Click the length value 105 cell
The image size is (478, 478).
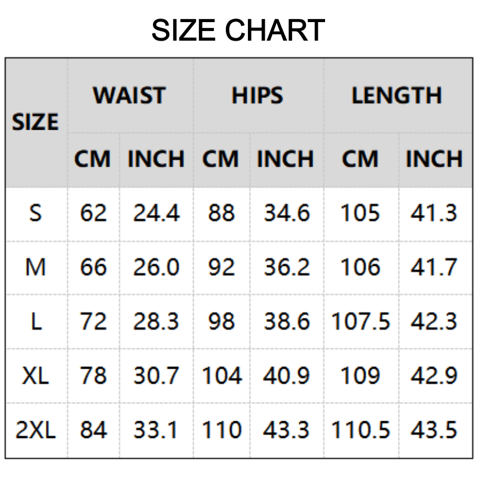360,213
